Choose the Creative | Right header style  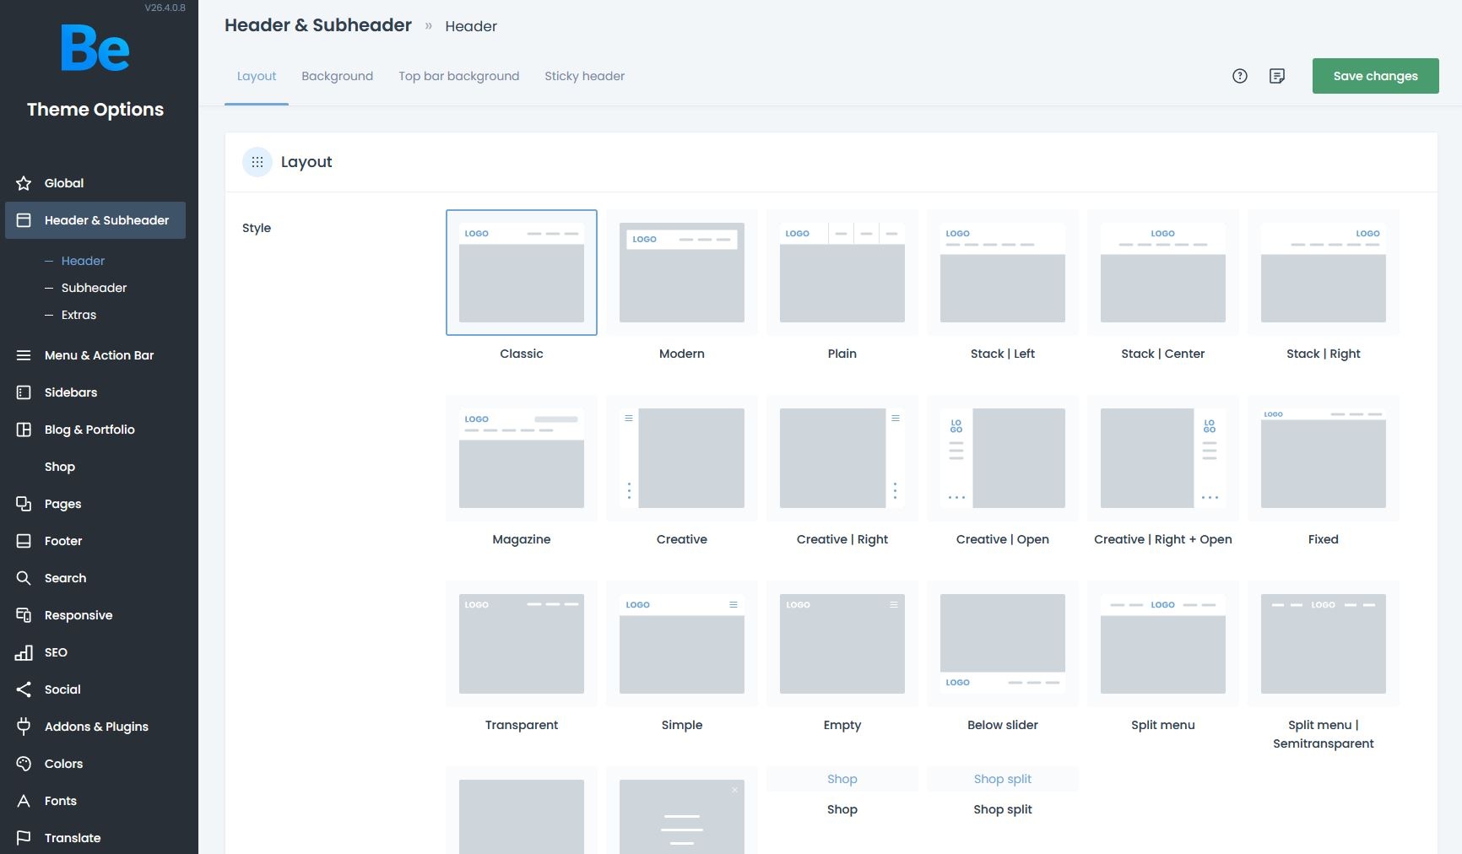[x=842, y=458]
